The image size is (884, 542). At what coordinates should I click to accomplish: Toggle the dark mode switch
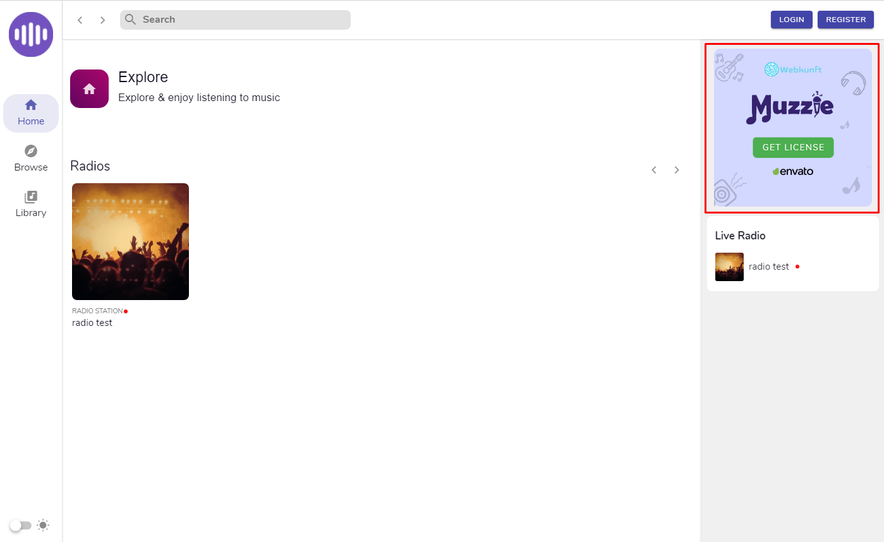coord(20,526)
